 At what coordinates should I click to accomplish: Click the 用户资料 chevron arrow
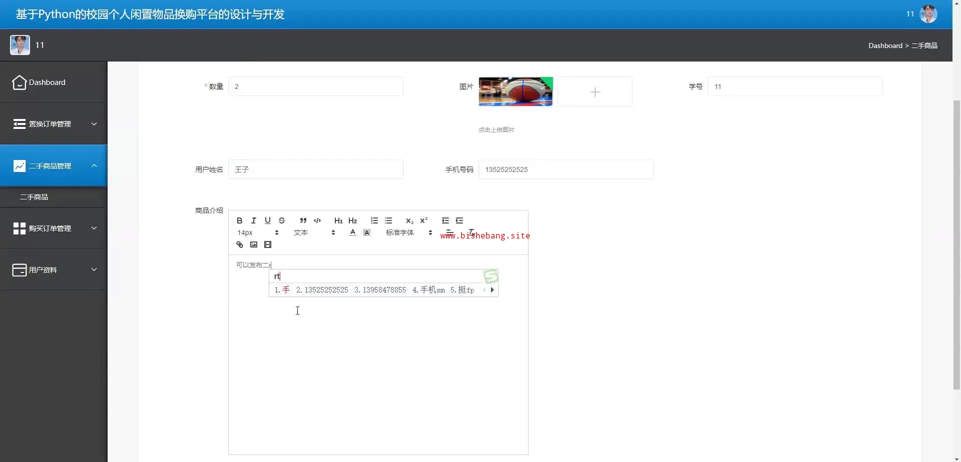coord(94,269)
